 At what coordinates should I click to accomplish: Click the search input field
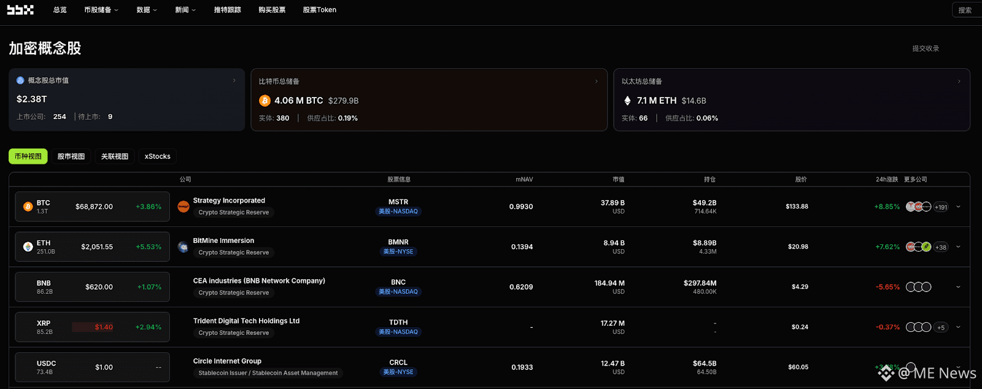[x=967, y=10]
